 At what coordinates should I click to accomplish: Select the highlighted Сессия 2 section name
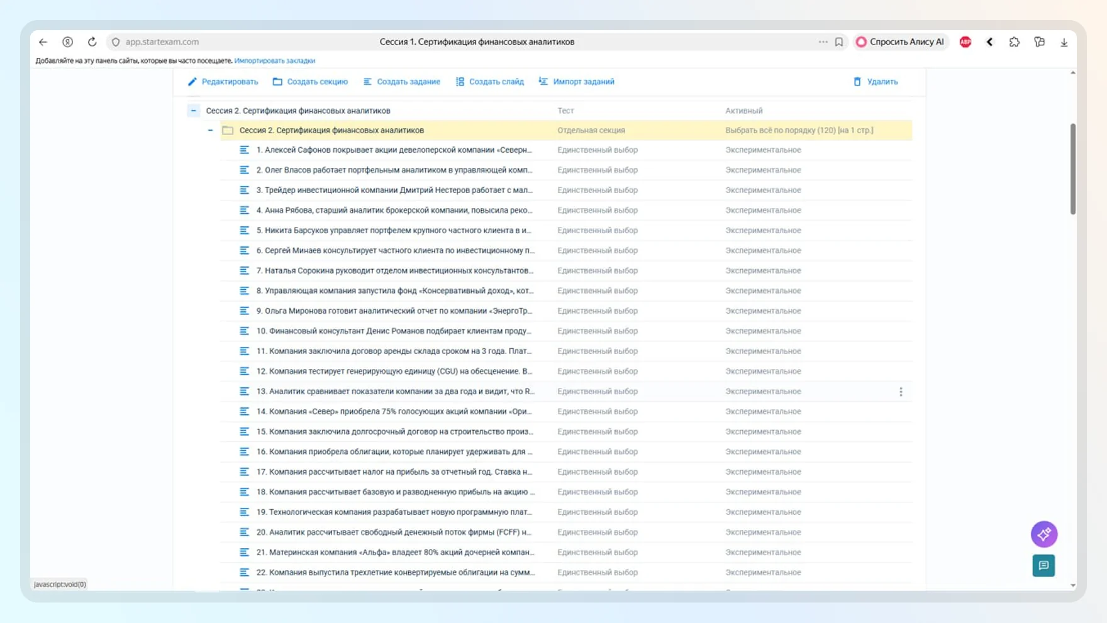[331, 131]
